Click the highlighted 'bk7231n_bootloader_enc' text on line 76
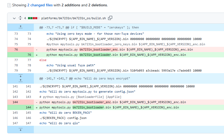The image size is (224, 135). pos(95,49)
